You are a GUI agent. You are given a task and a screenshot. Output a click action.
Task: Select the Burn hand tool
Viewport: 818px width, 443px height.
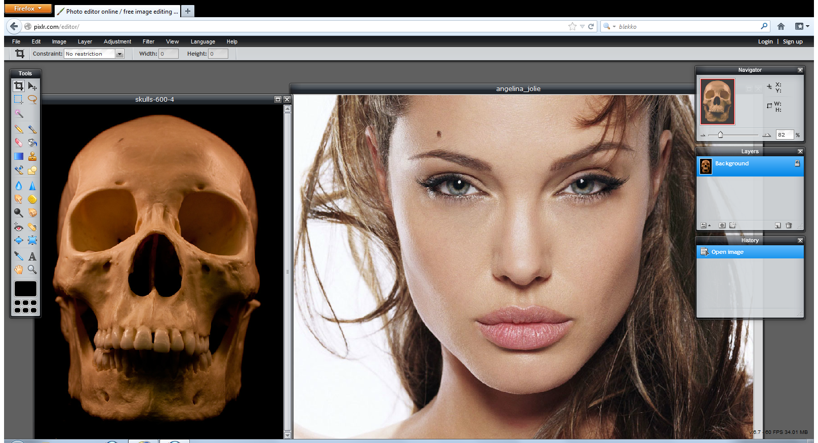[32, 213]
